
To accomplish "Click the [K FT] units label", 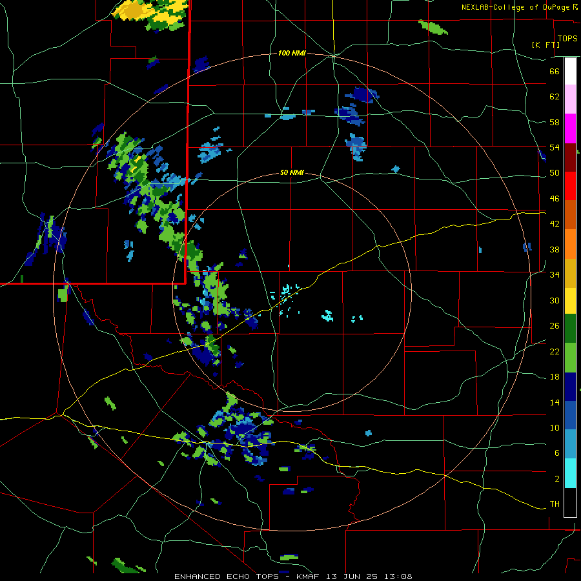I will click(x=545, y=45).
